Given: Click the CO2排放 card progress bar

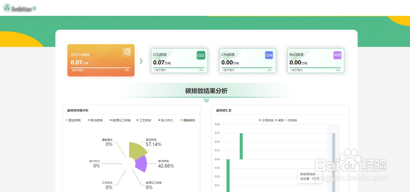Looking at the screenshot, I should coord(179,68).
